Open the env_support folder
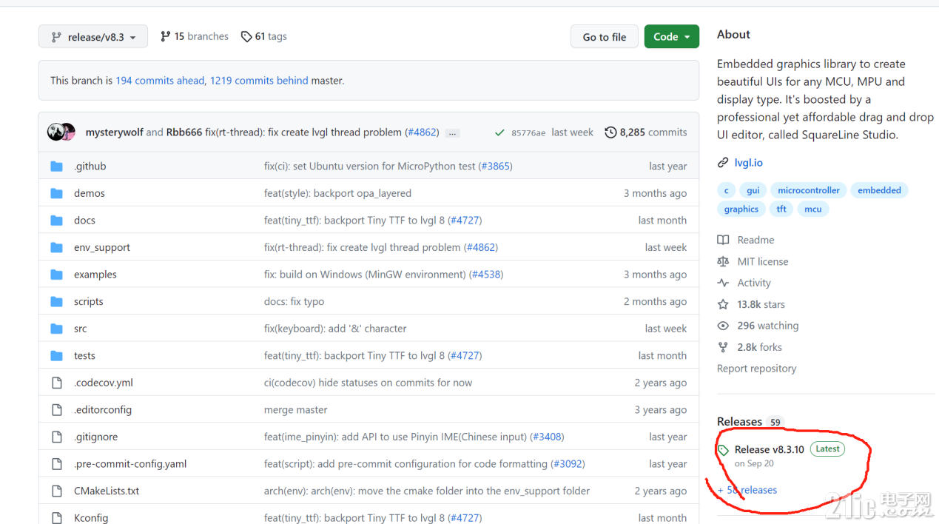Screen dimensions: 939x524 [x=102, y=247]
